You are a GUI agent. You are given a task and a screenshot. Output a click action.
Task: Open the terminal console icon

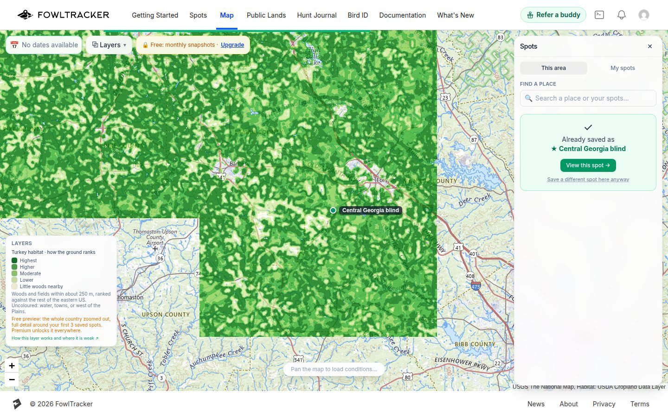point(599,15)
